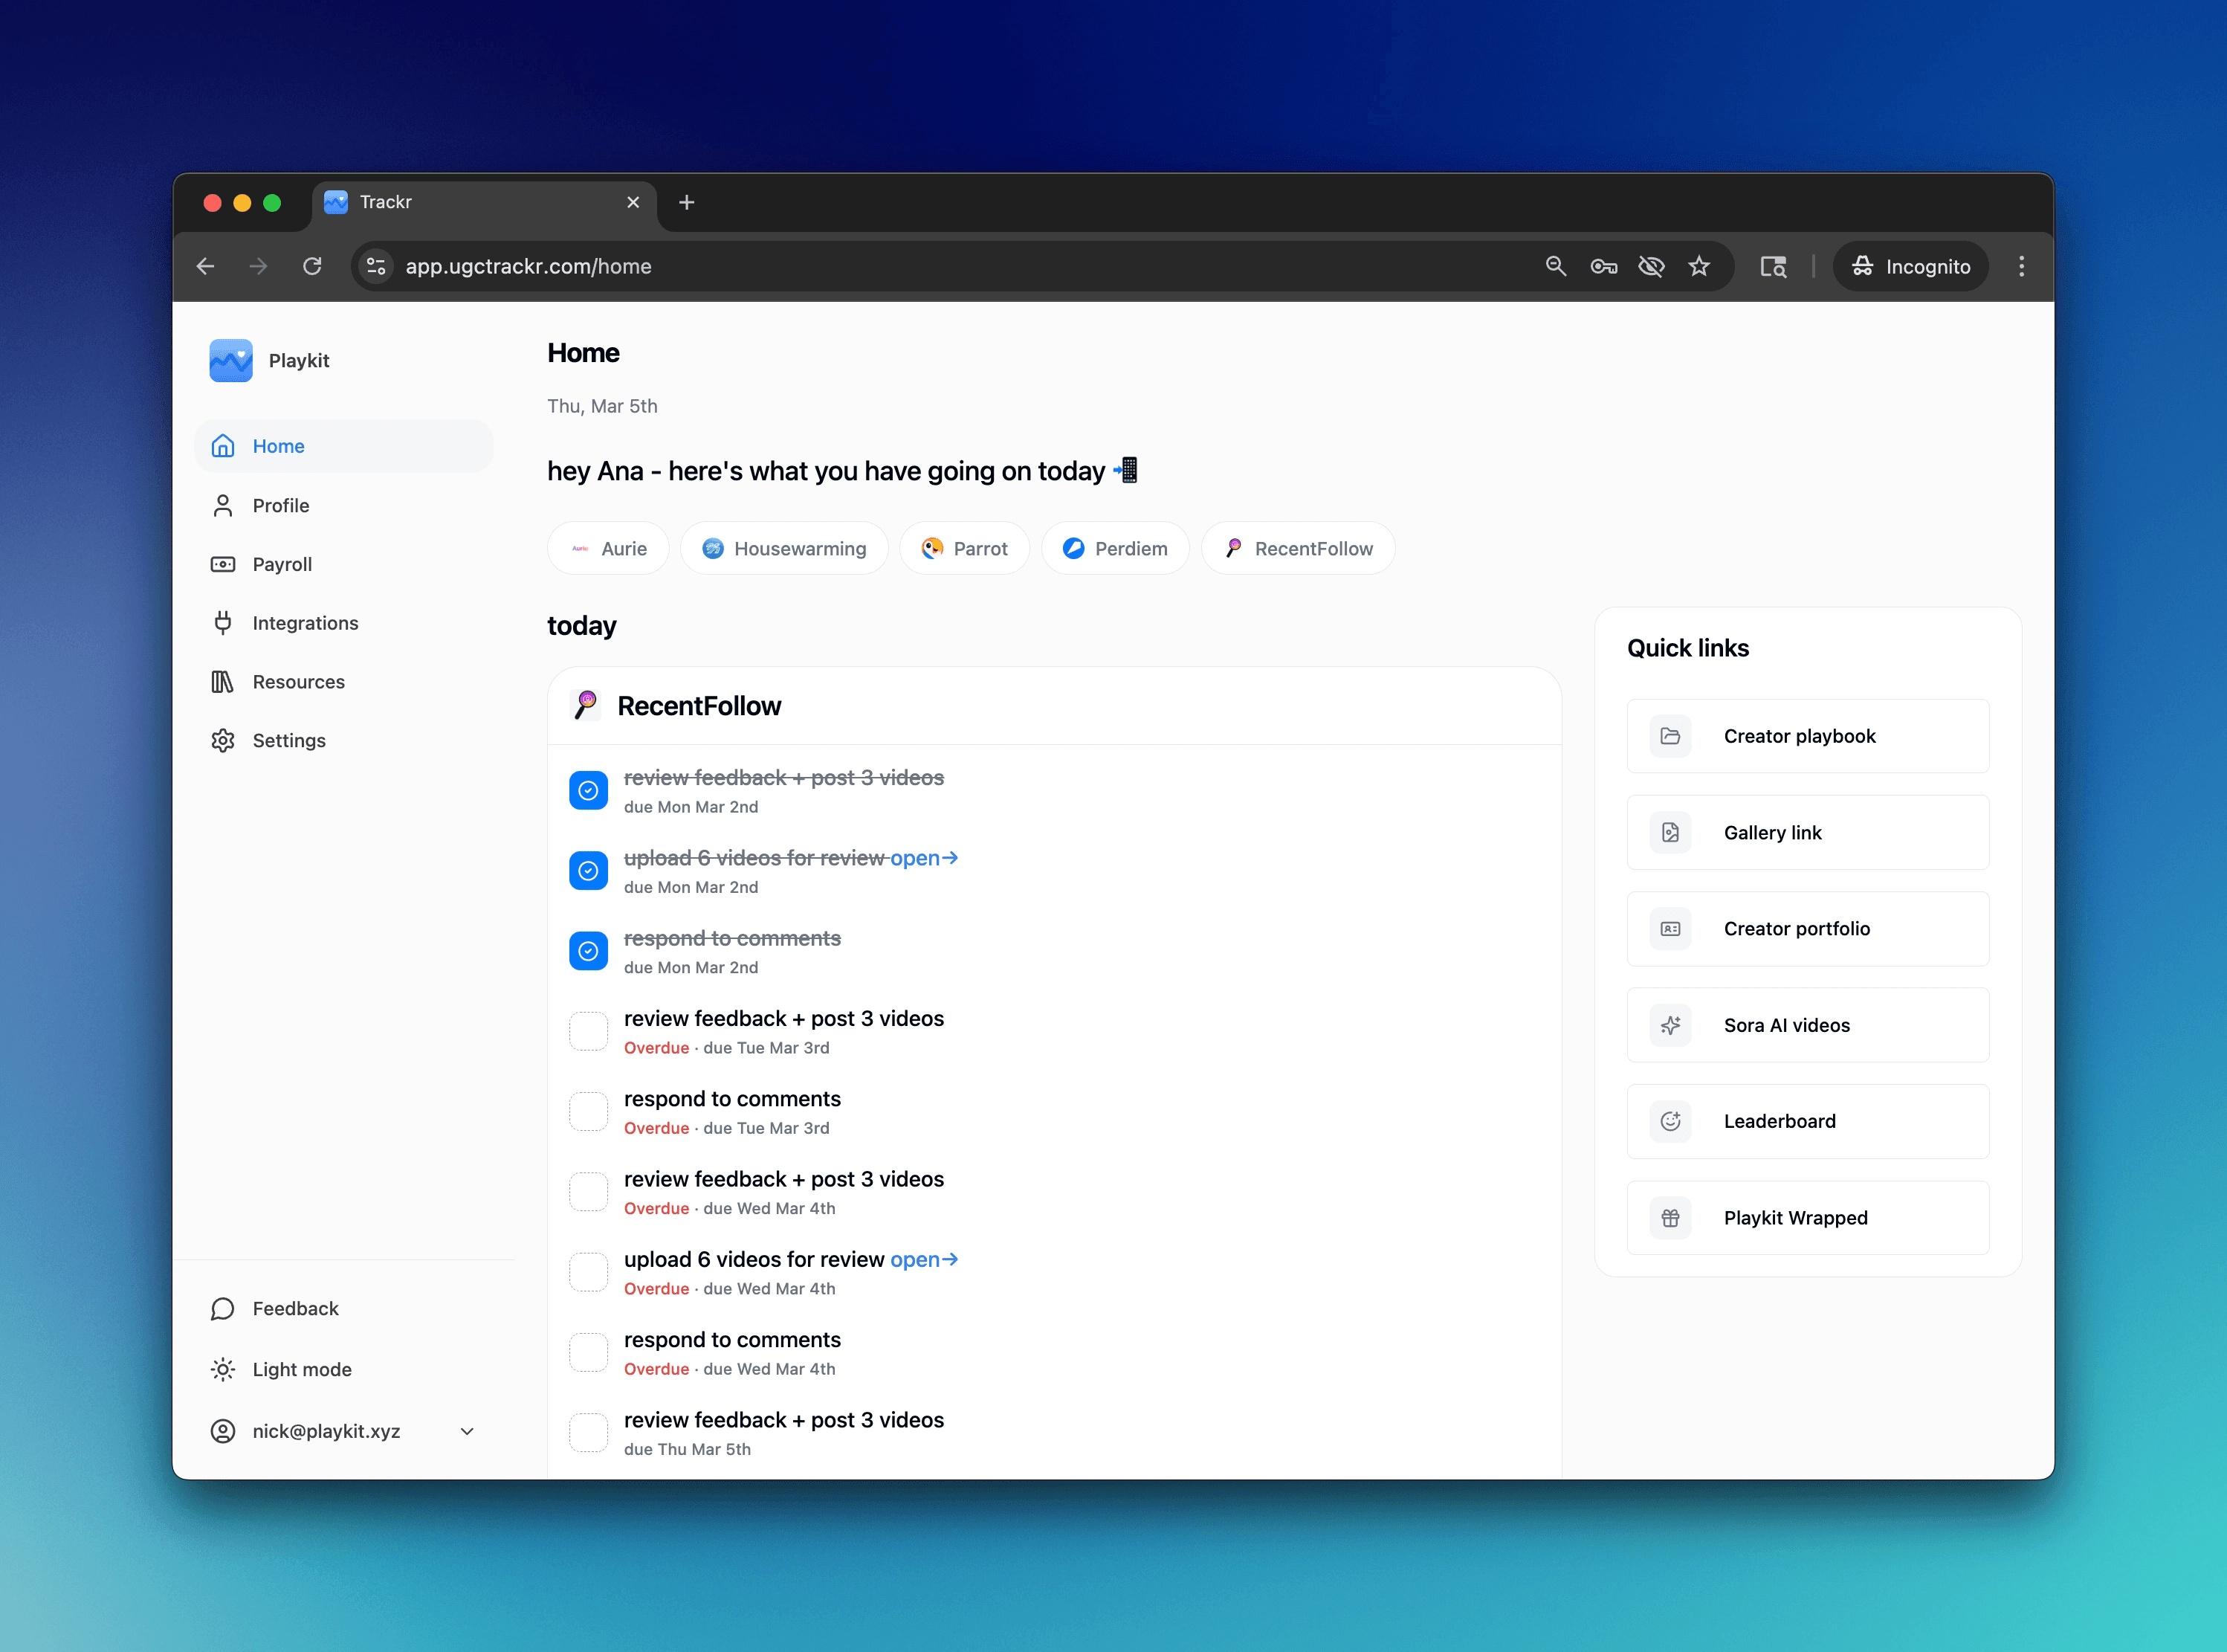Open the Chrome three-dot menu
The width and height of the screenshot is (2227, 1652).
[2021, 266]
